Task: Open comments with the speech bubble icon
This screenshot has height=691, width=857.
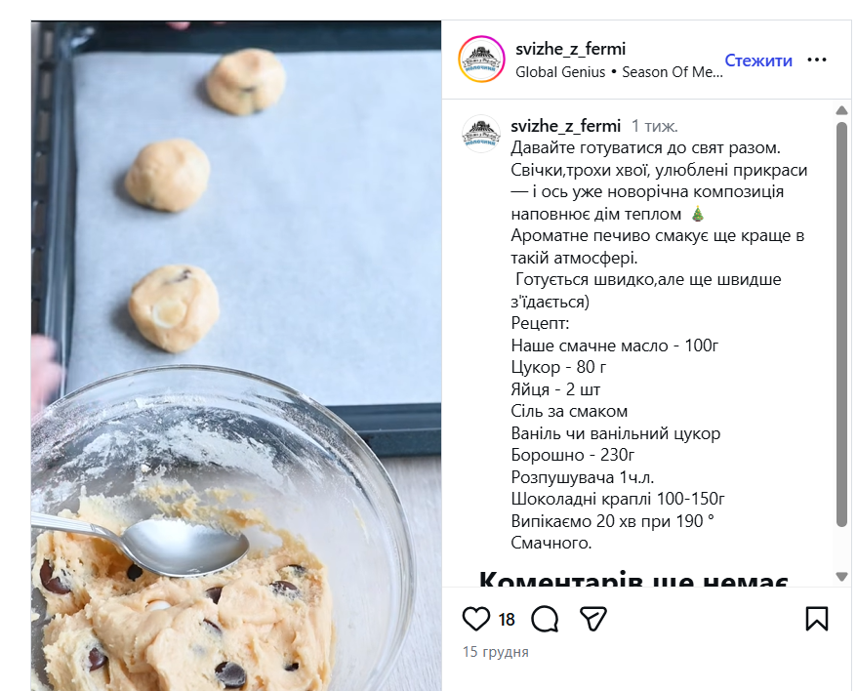Action: 545,619
